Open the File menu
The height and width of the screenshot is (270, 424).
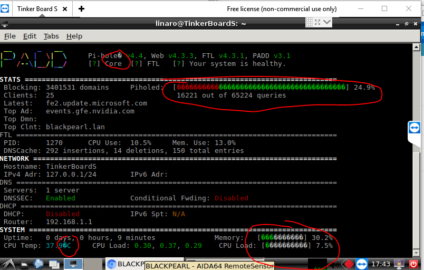10,36
